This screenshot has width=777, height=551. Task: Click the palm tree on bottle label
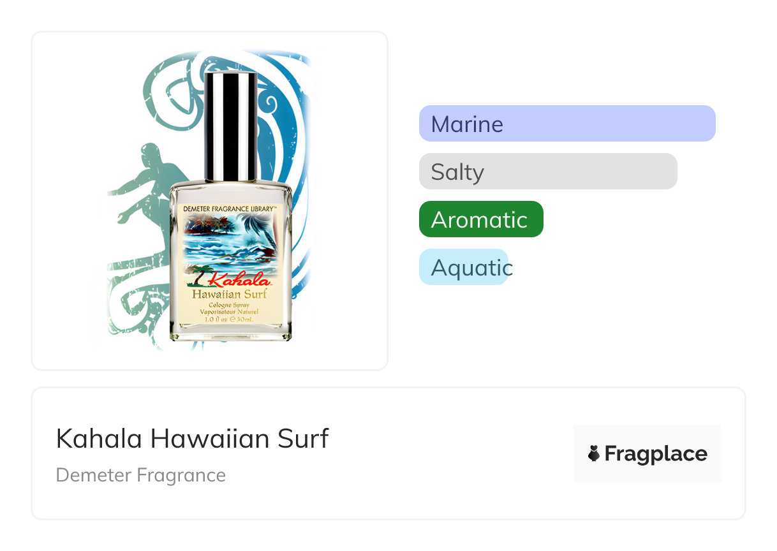tap(197, 275)
